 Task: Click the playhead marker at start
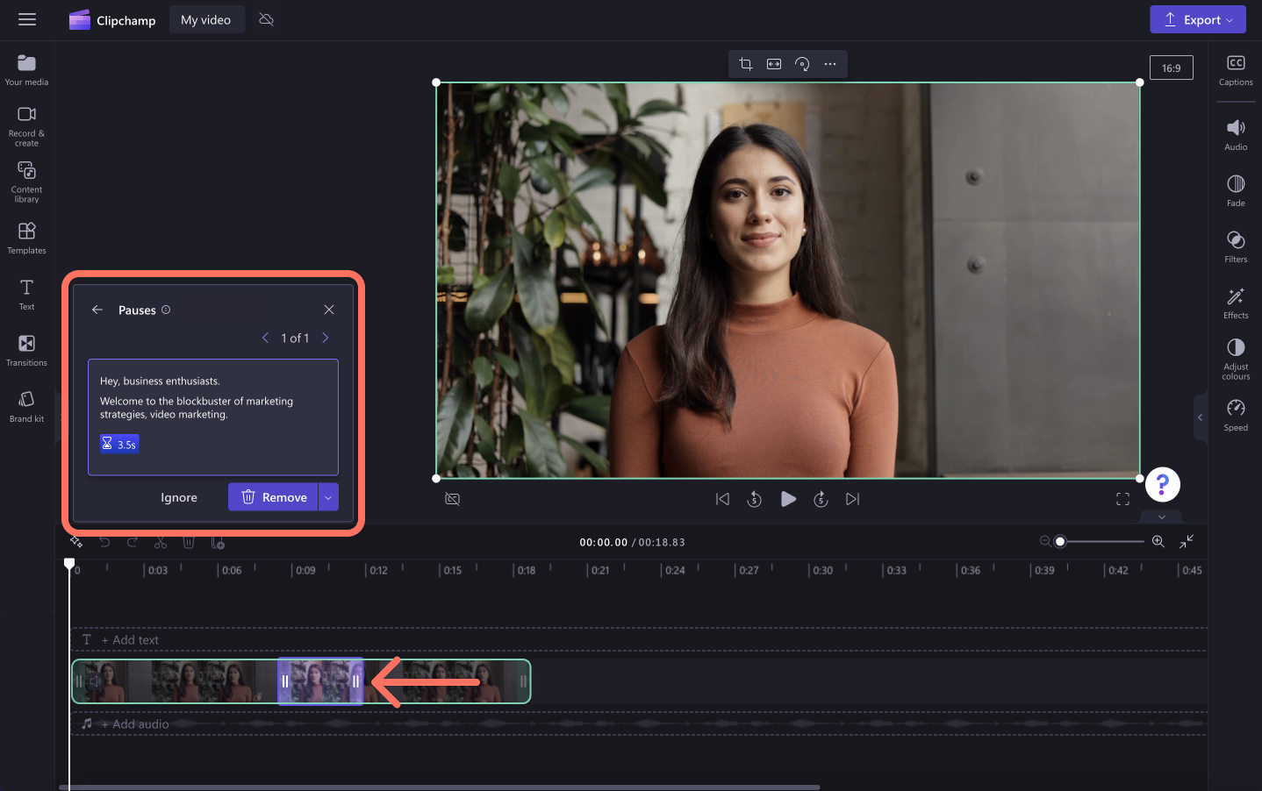(69, 564)
